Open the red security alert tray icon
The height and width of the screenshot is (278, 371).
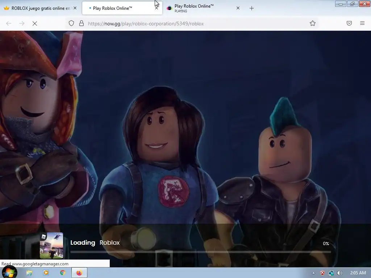pyautogui.click(x=322, y=273)
